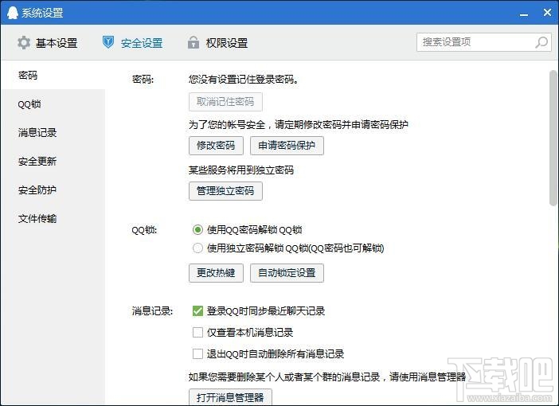The height and width of the screenshot is (406, 559).
Task: Click the 为了您的帐号安全 hint text
Action: [x=298, y=125]
